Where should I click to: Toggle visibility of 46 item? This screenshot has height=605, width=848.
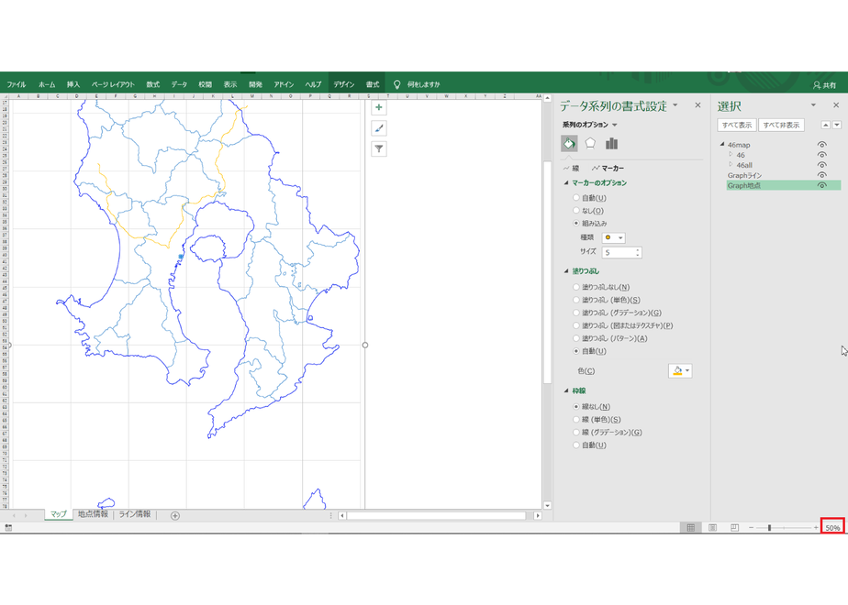pyautogui.click(x=822, y=155)
